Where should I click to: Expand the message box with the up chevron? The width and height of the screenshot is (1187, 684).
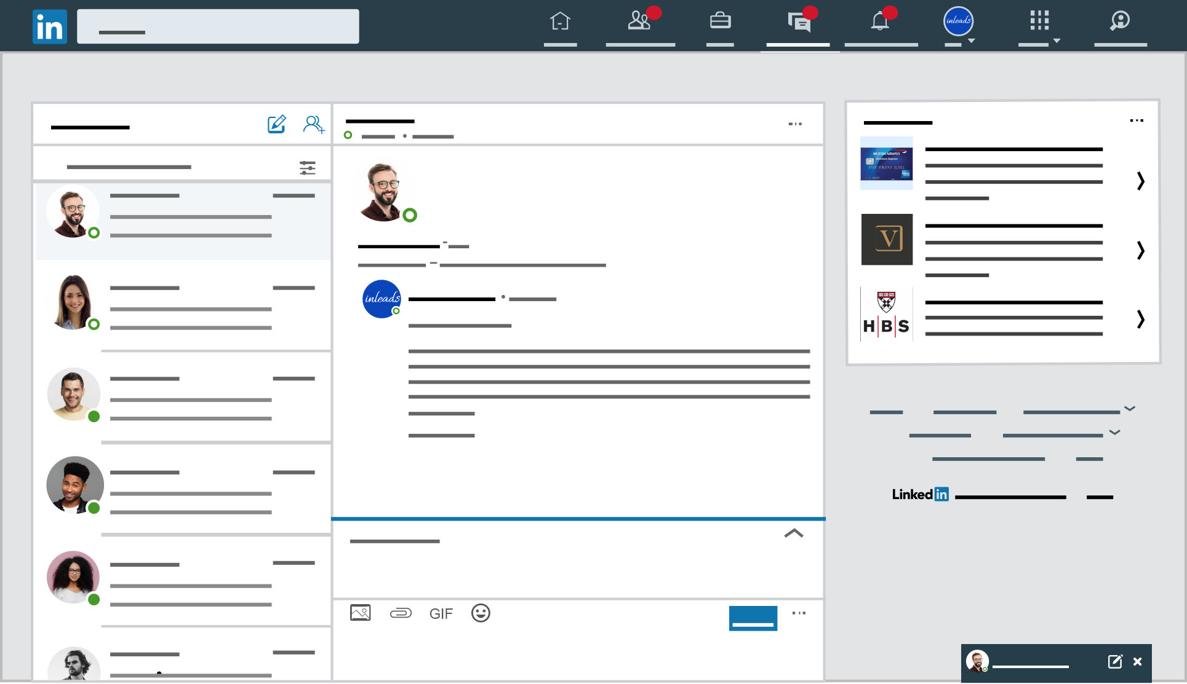794,533
